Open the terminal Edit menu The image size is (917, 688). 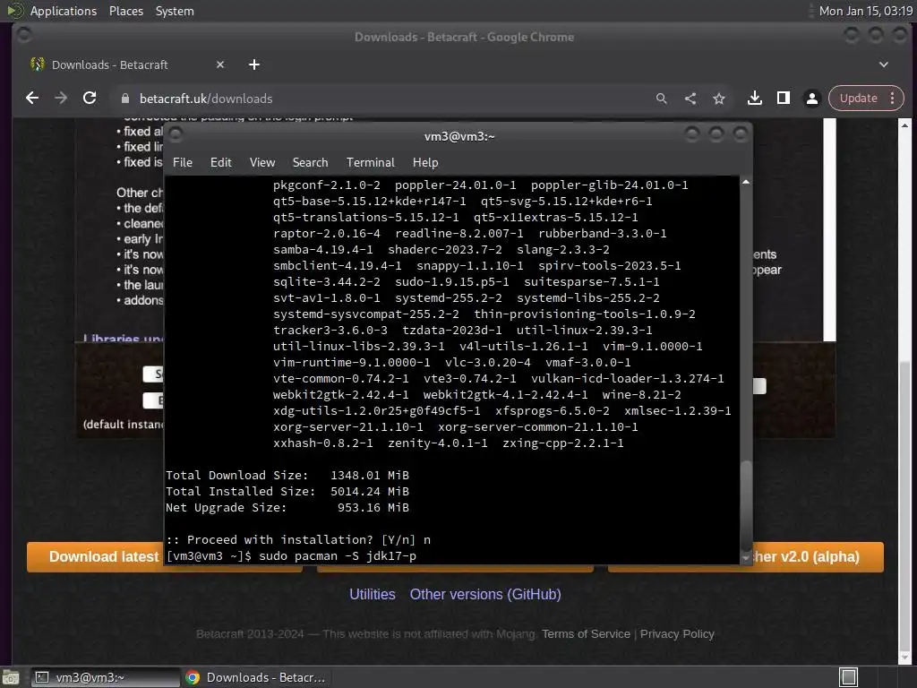coord(220,163)
